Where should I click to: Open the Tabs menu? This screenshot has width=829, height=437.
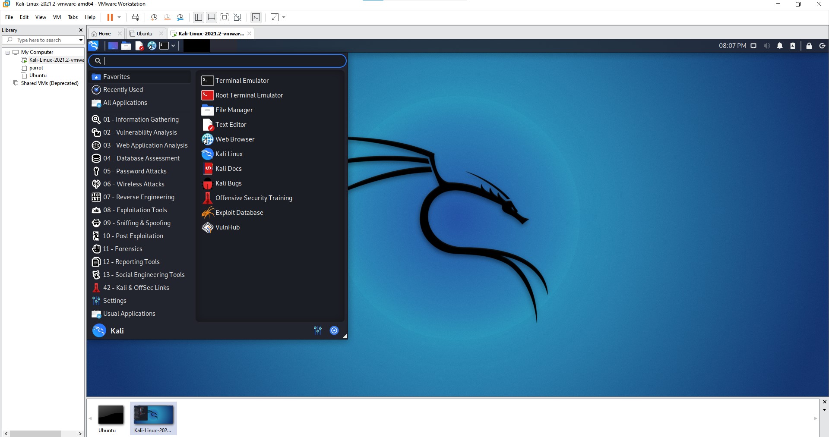point(73,17)
